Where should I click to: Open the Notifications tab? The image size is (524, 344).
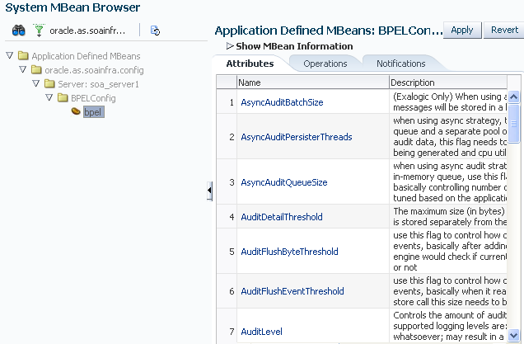point(400,64)
